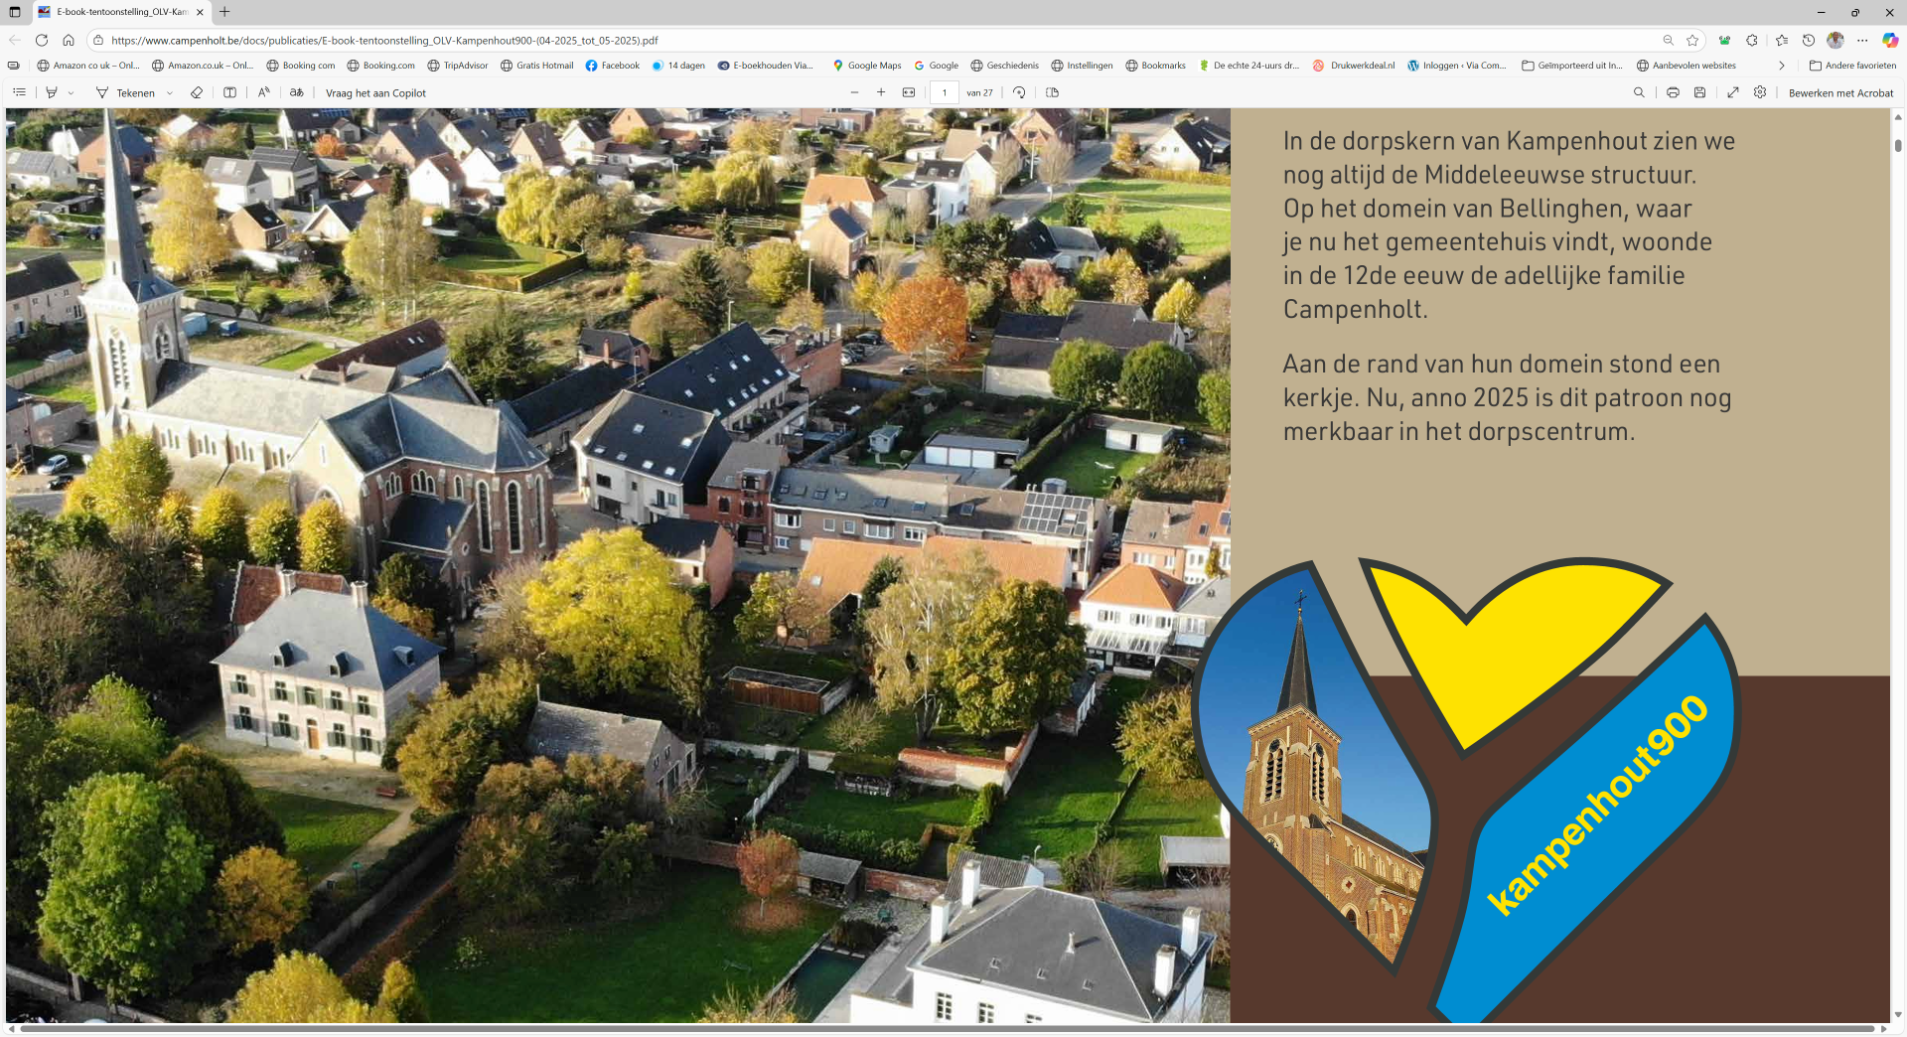Zoom out with the minus icon
Screen dimensions: 1907x1037
[x=854, y=92]
